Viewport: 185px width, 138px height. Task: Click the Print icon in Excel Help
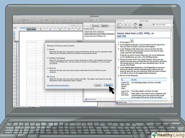(x=140, y=25)
